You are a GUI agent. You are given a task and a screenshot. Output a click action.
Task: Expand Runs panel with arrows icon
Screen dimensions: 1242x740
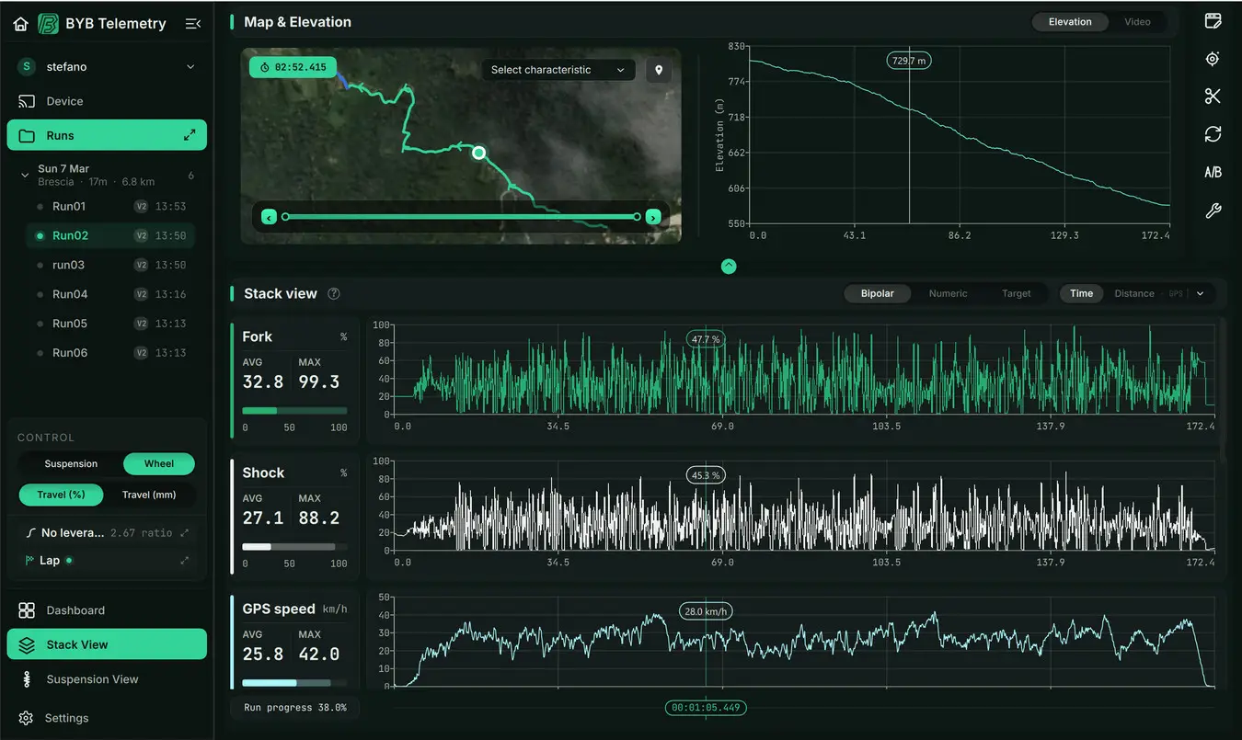tap(190, 135)
